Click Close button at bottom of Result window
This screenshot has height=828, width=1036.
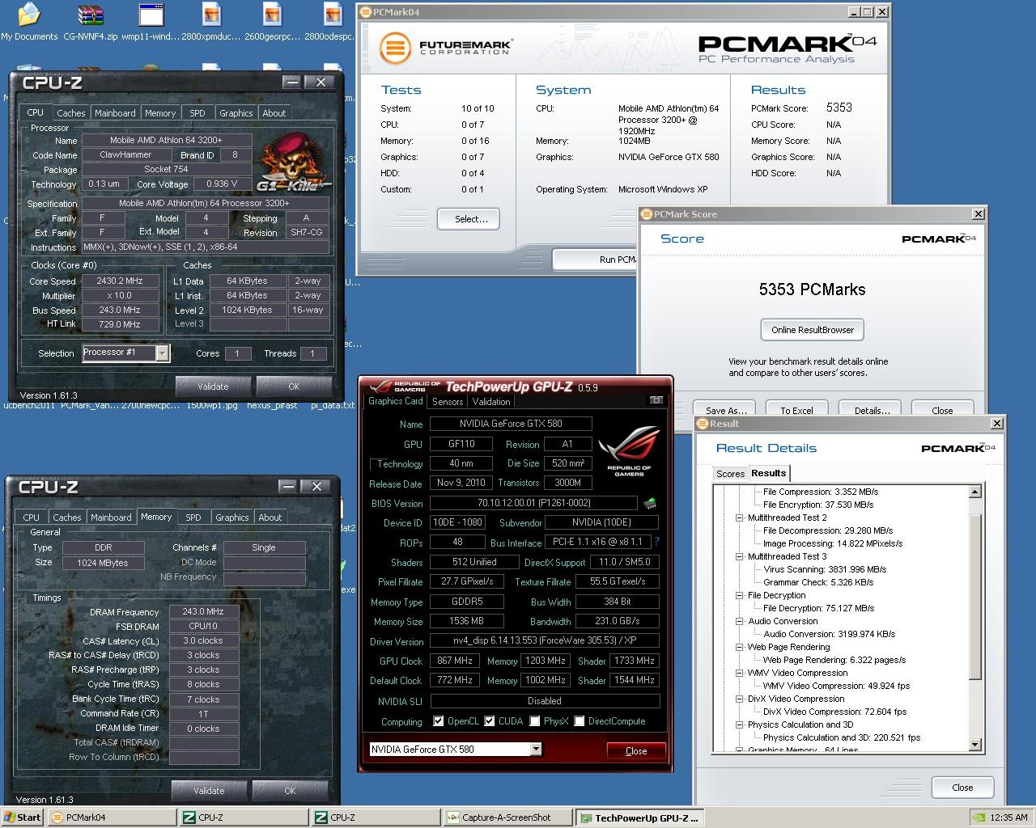[962, 788]
